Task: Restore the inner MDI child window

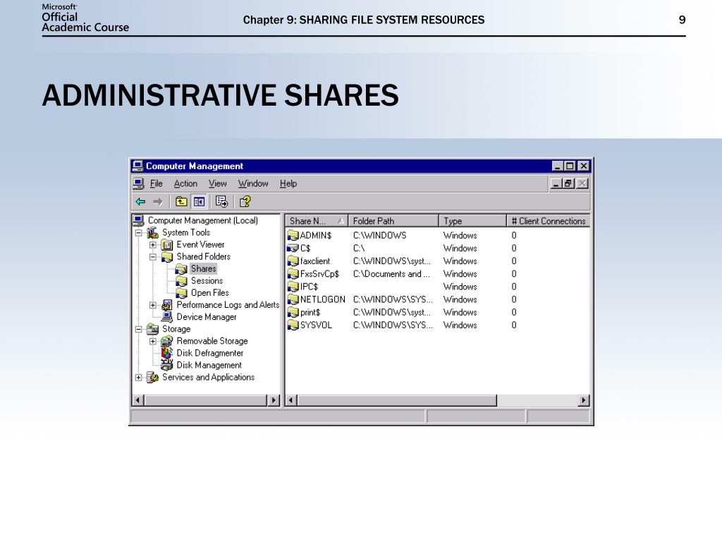Action: (568, 184)
